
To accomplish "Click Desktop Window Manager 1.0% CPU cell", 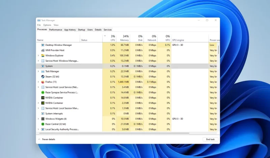I will 109,45.
